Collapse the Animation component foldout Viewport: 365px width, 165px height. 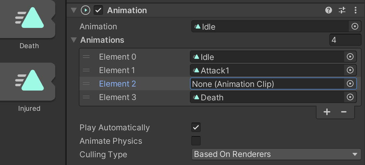point(74,10)
